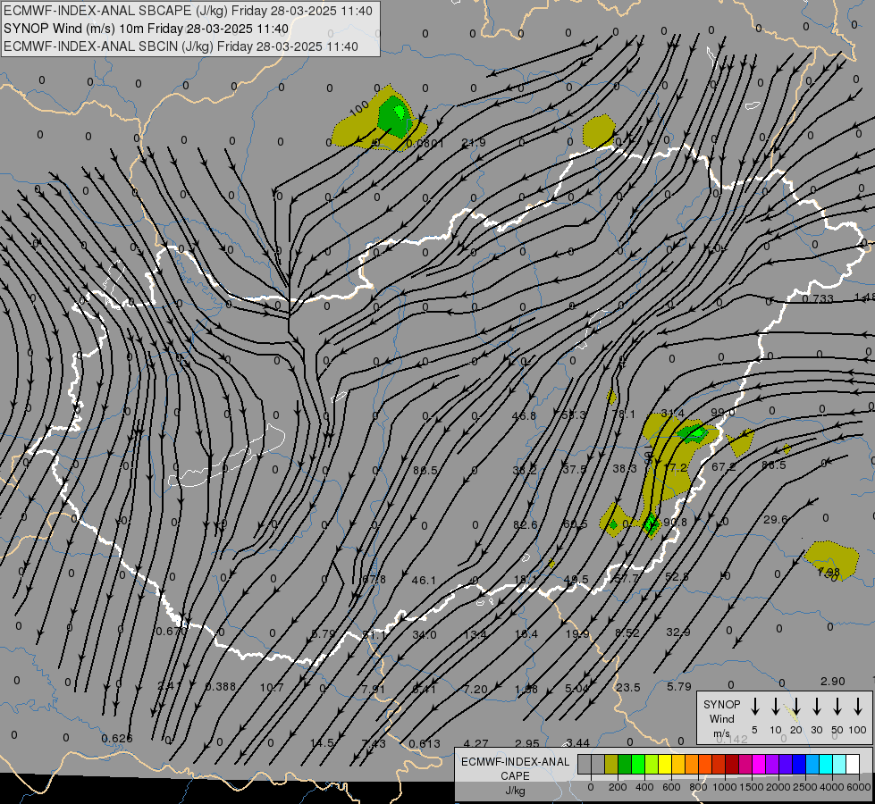Click the SYNOP wind arrow labeled 20

click(796, 707)
